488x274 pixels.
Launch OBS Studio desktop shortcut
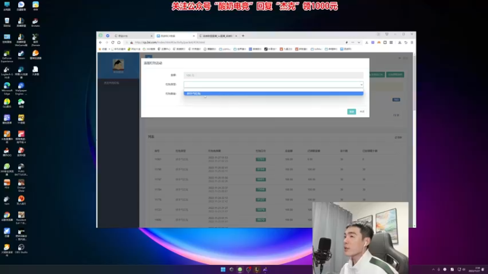[x=21, y=249]
